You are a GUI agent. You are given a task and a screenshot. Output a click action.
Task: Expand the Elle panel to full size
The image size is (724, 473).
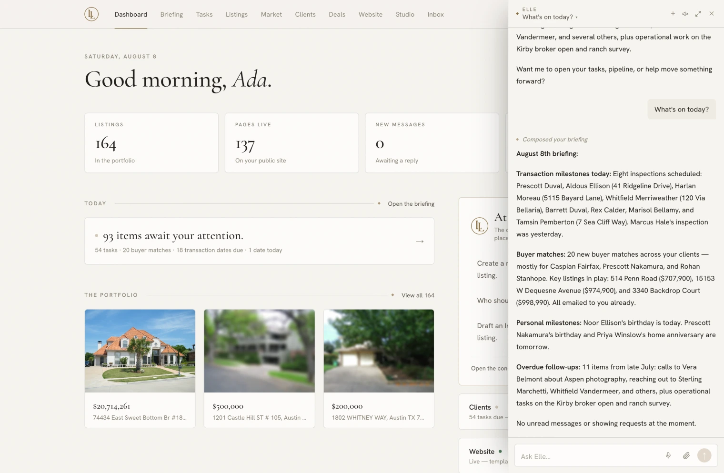[x=698, y=14]
